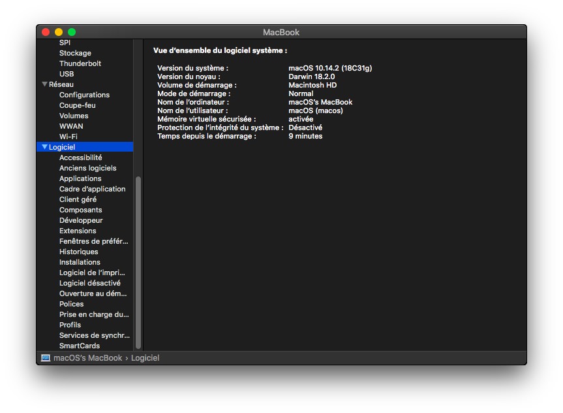The image size is (563, 413).
Task: Click the Nom de l'utilisateur label
Action: (x=192, y=110)
